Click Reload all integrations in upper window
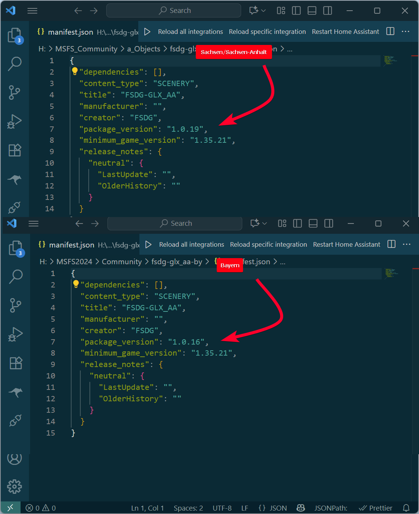Screen dimensions: 419x514 tap(190, 32)
